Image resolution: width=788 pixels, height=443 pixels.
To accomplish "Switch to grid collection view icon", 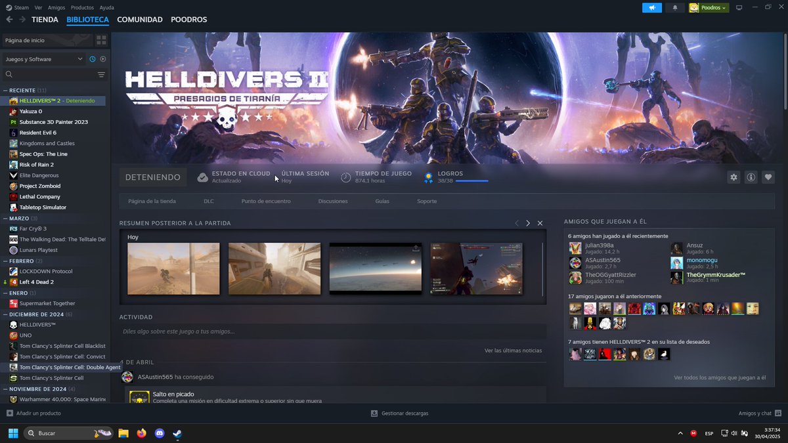I will [x=101, y=40].
